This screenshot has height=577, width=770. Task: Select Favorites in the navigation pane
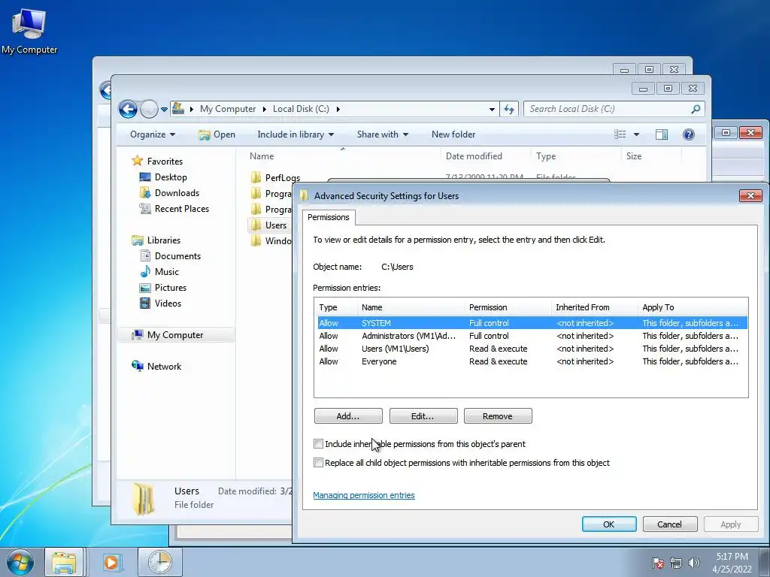click(x=157, y=161)
